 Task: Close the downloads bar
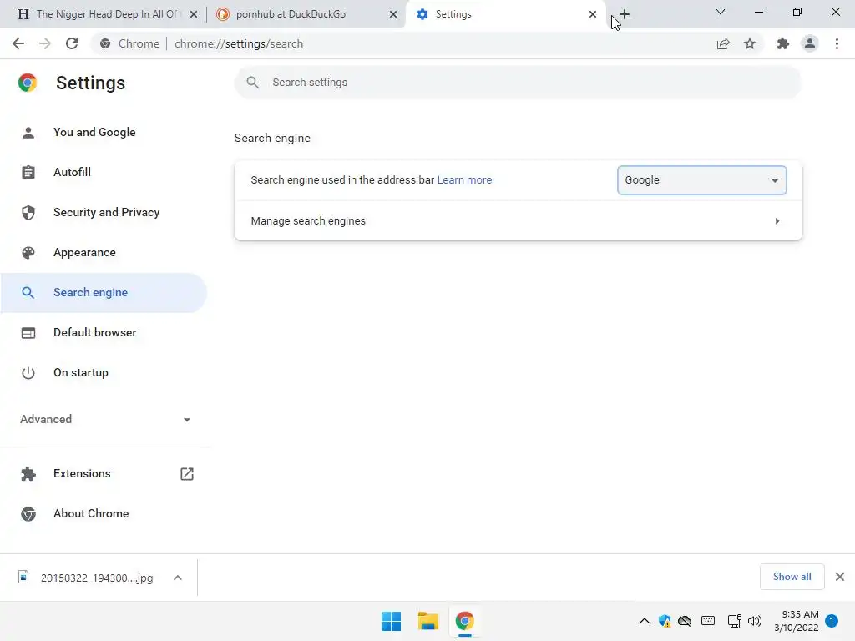[x=840, y=577]
